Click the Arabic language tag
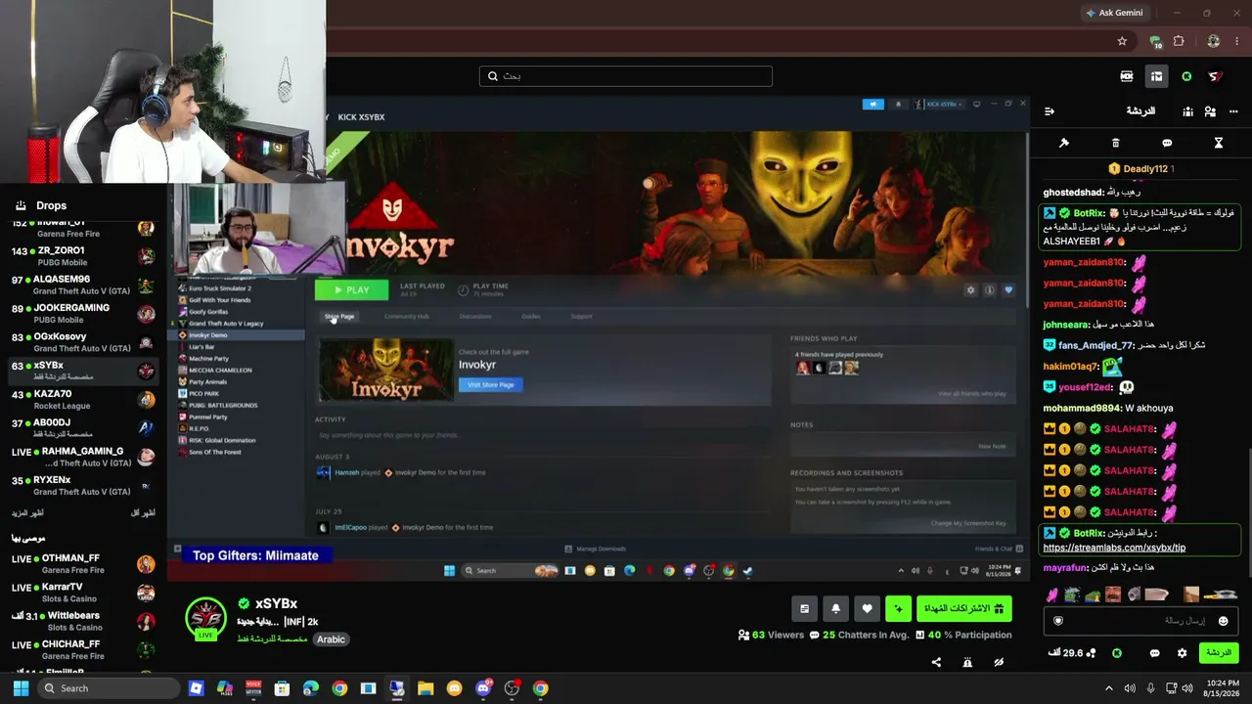1252x704 pixels. pos(331,639)
